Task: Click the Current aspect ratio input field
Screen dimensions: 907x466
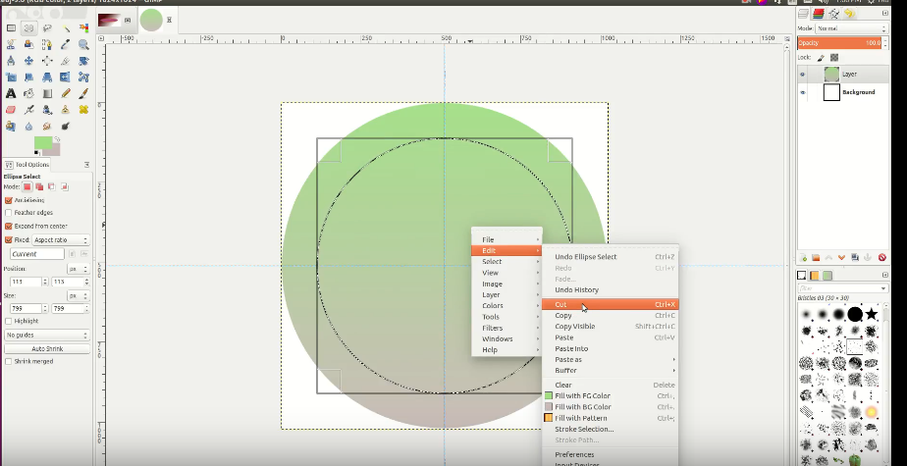Action: point(37,254)
